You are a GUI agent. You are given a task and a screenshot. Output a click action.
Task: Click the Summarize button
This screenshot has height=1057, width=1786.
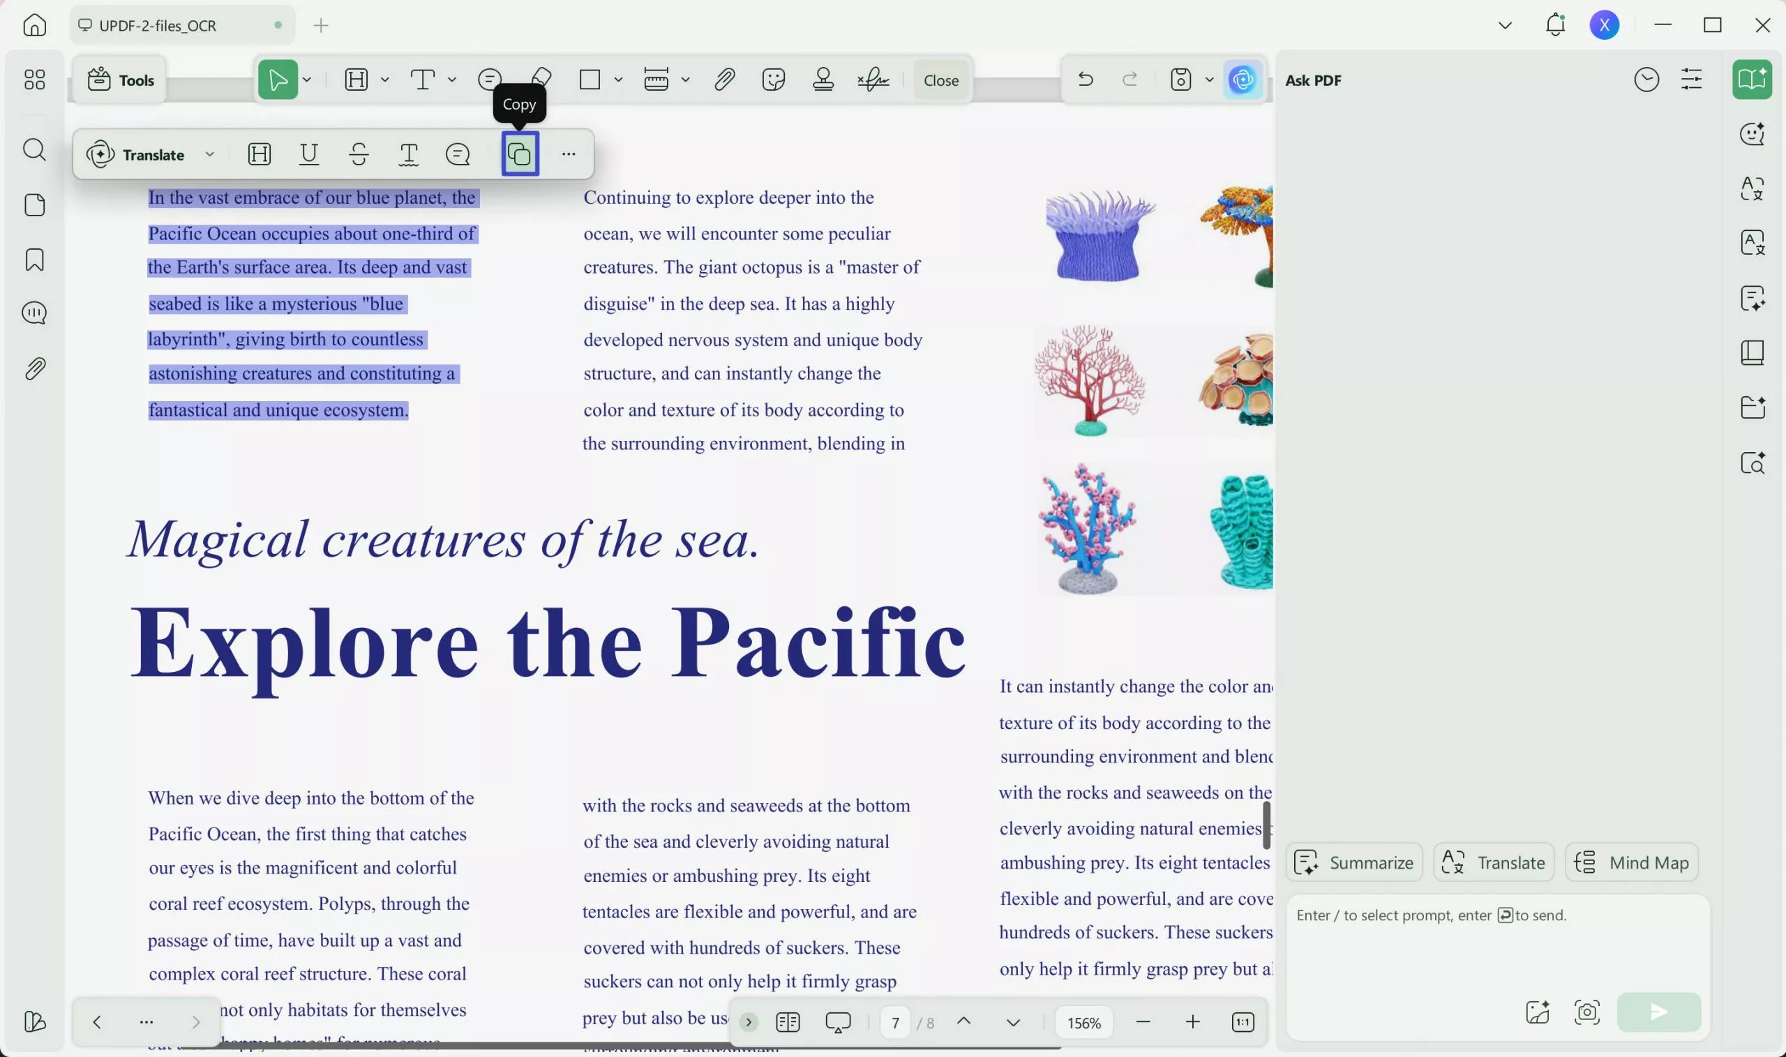tap(1353, 862)
